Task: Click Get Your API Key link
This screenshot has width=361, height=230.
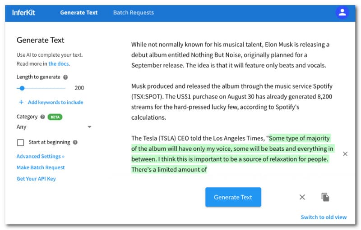Action: pos(36,179)
